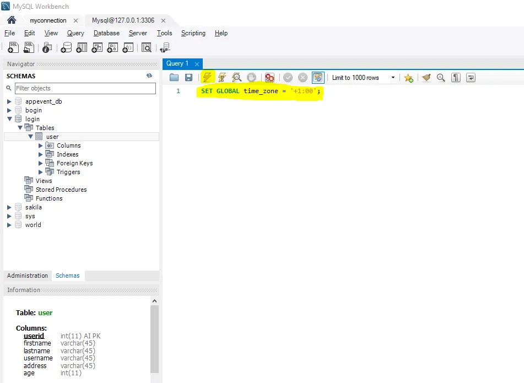The width and height of the screenshot is (524, 383).
Task: Close the Query 1 tab
Action: 197,64
